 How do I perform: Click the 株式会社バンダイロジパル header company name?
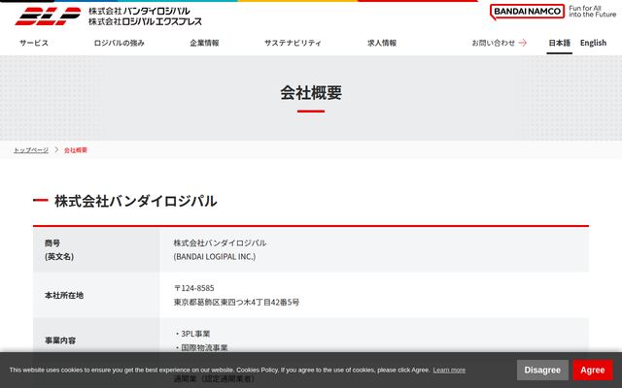(139, 11)
